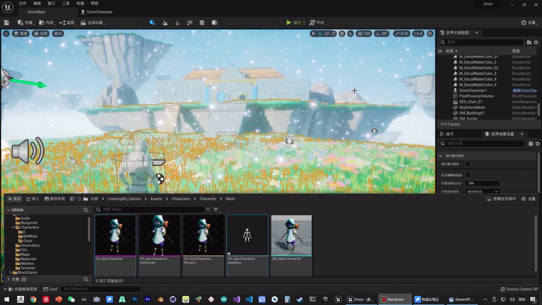Open Brush Editing mode icon
This screenshot has height=305, width=542.
pos(214,22)
